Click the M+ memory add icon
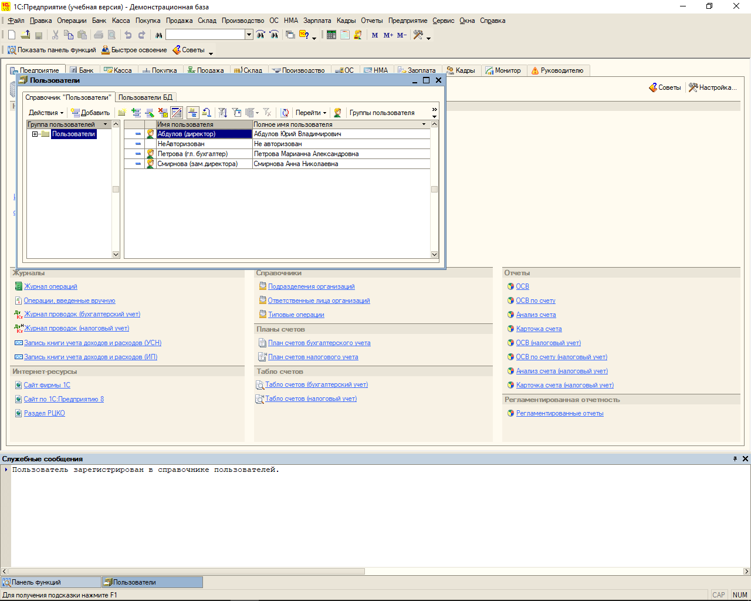The image size is (751, 601). pos(388,35)
